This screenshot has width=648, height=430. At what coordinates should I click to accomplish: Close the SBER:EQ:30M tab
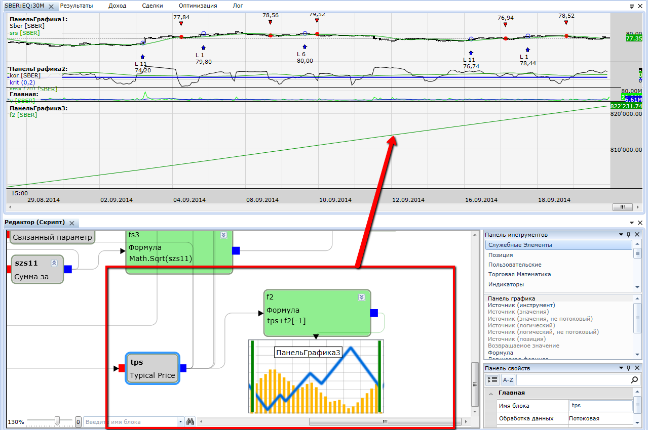51,6
